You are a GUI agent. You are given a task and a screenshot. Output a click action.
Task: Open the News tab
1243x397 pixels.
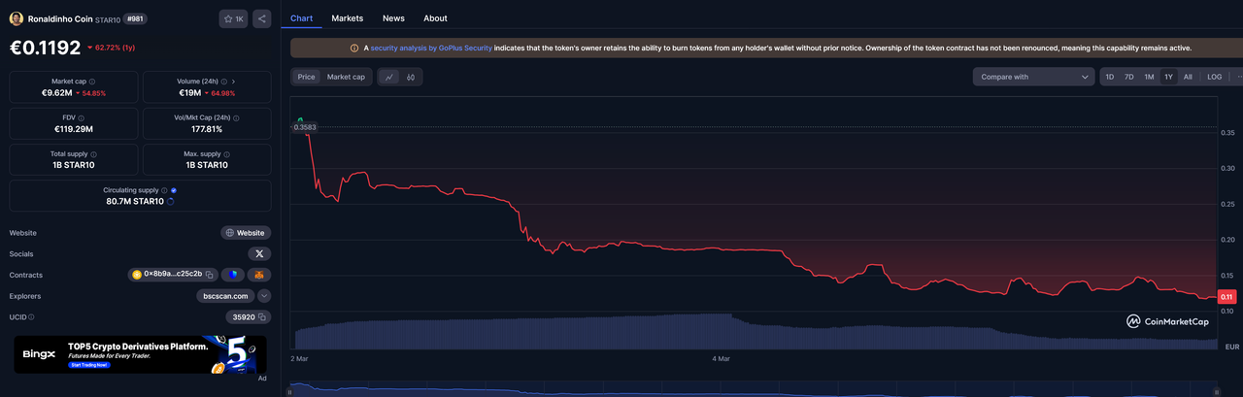(393, 18)
